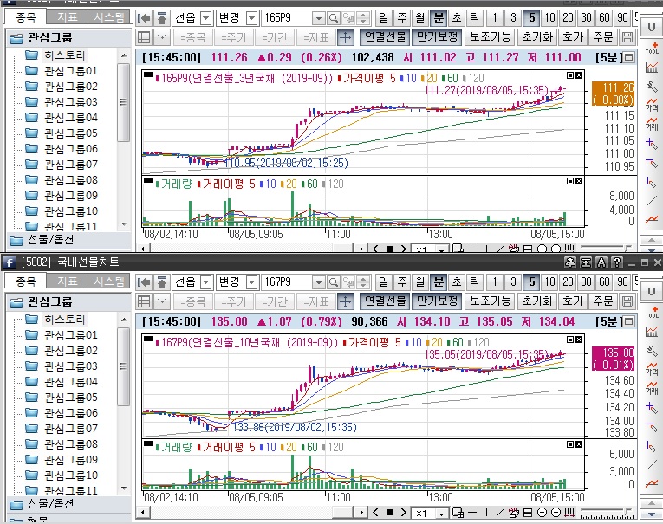This screenshot has width=663, height=524.
Task: Select 주 weekly period in 167P9 window
Action: coord(402,282)
